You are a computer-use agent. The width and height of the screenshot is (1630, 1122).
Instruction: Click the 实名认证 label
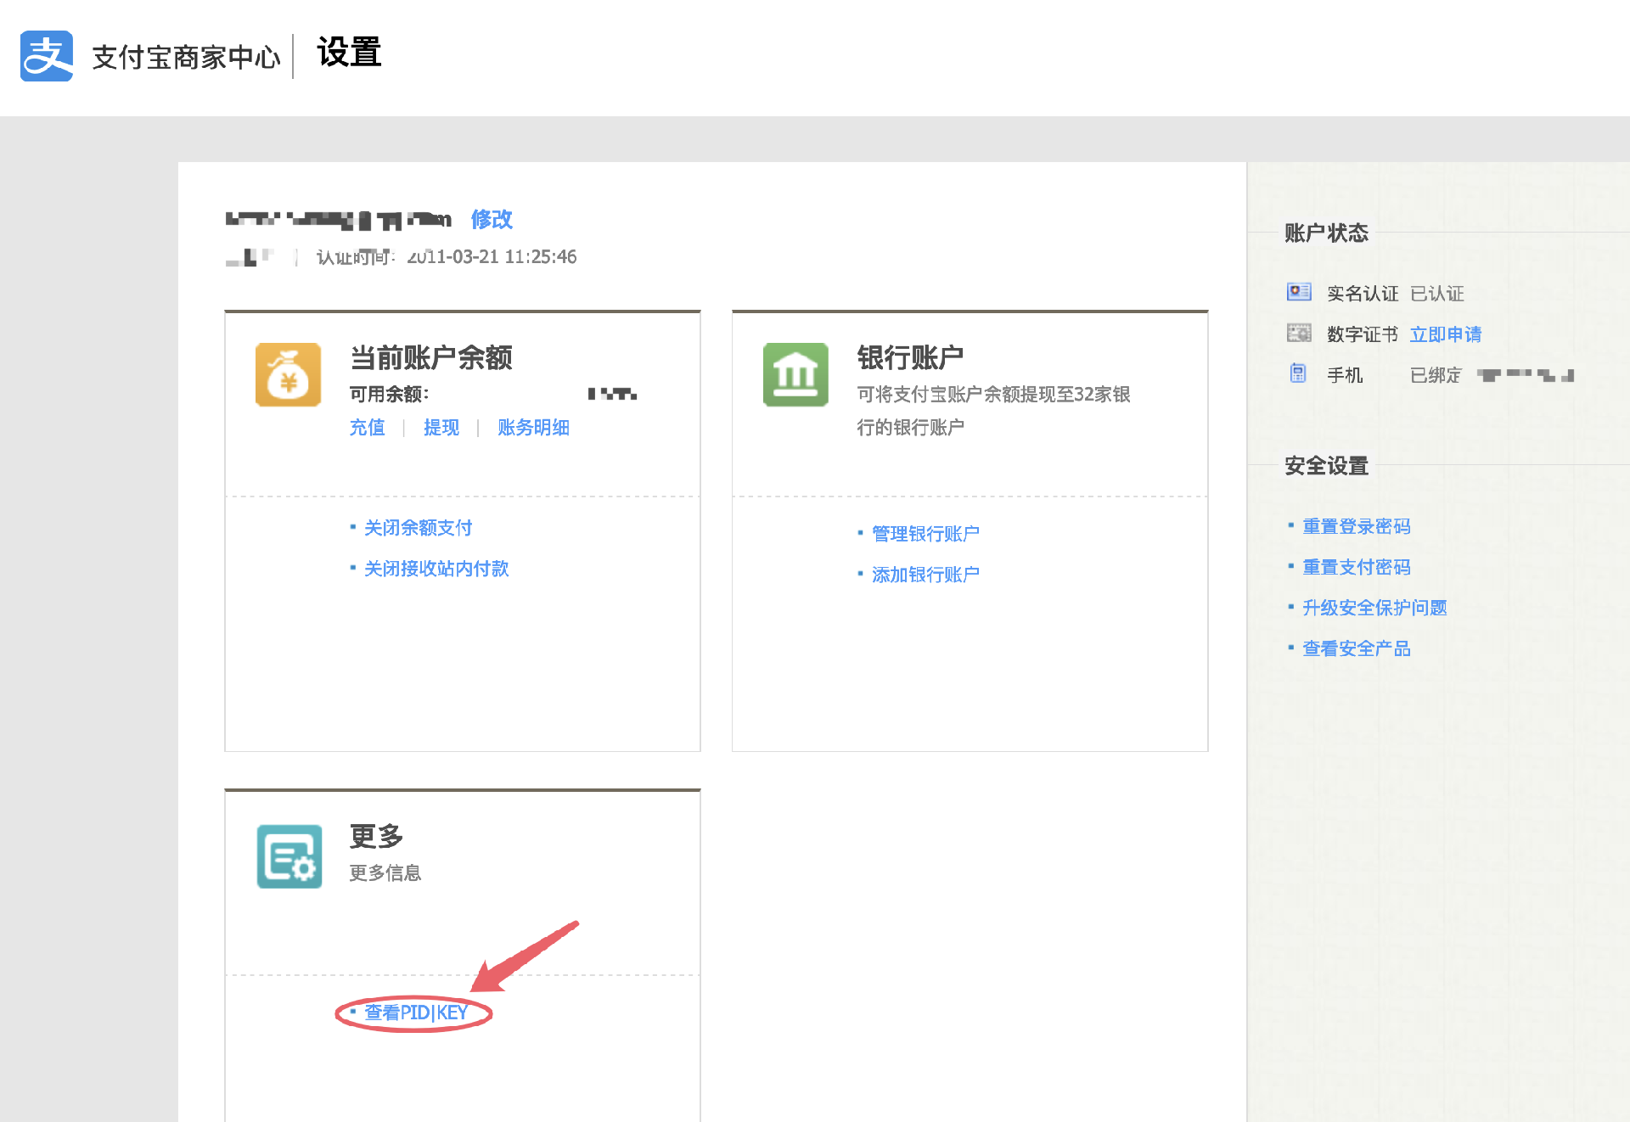[x=1363, y=294]
